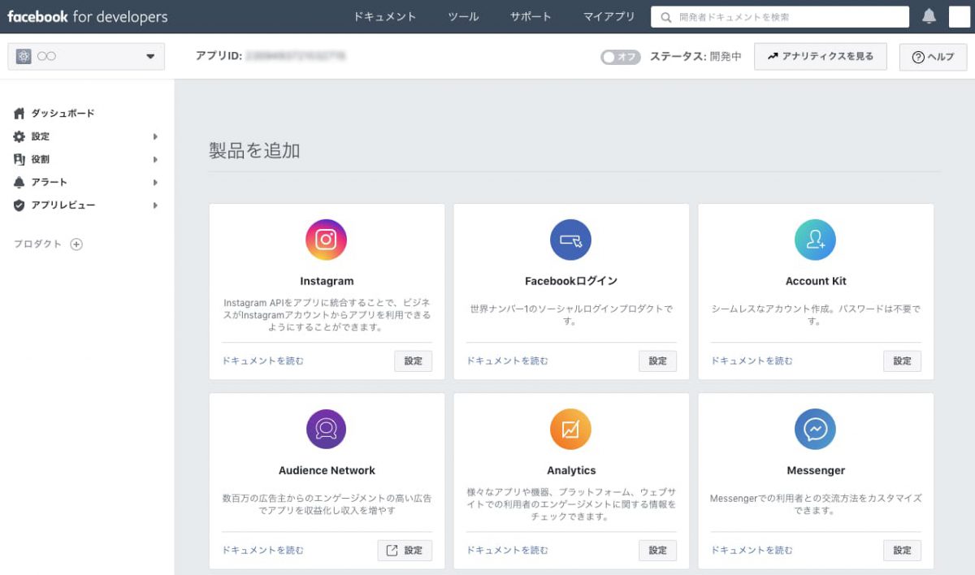Image resolution: width=975 pixels, height=575 pixels.
Task: Click the 設定 button on the Messenger card
Action: [x=902, y=550]
